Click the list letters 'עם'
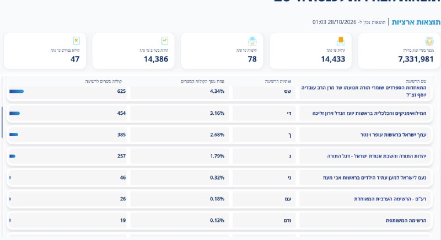441x240 pixels. pyautogui.click(x=288, y=199)
